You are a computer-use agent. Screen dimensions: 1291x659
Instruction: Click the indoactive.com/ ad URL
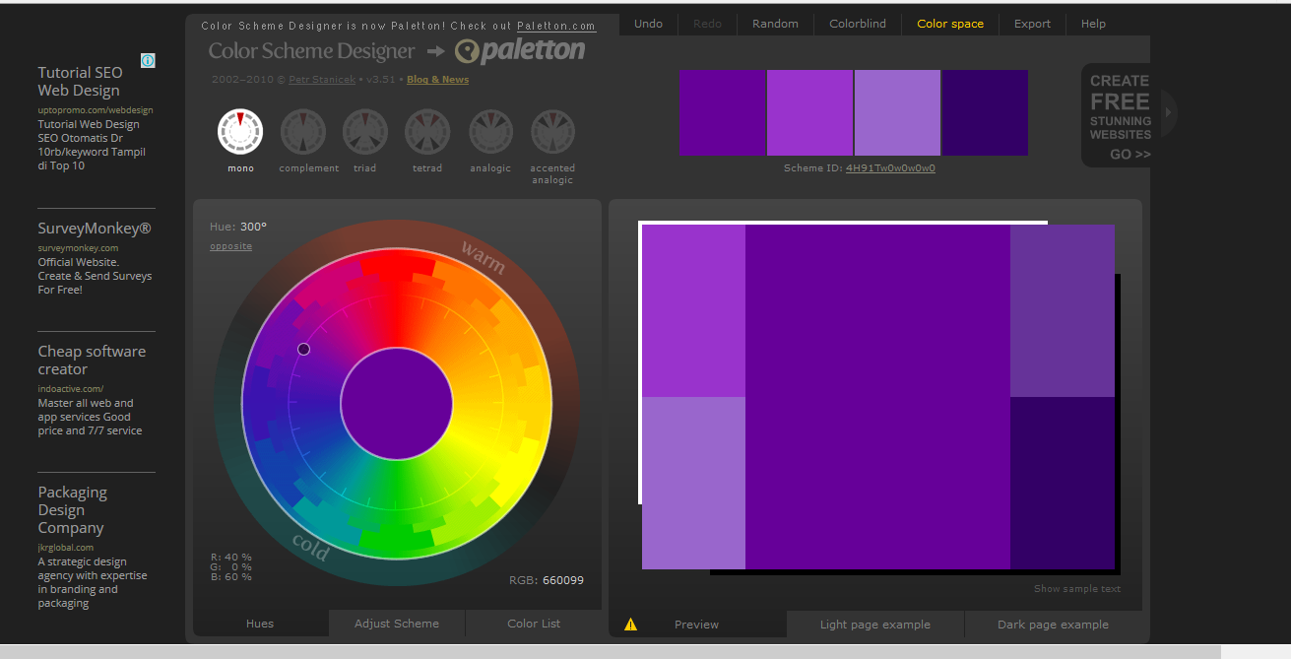tap(71, 389)
